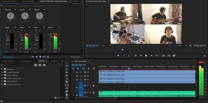
Task: Open the Project: Untitled tab
Action: click(x=8, y=61)
